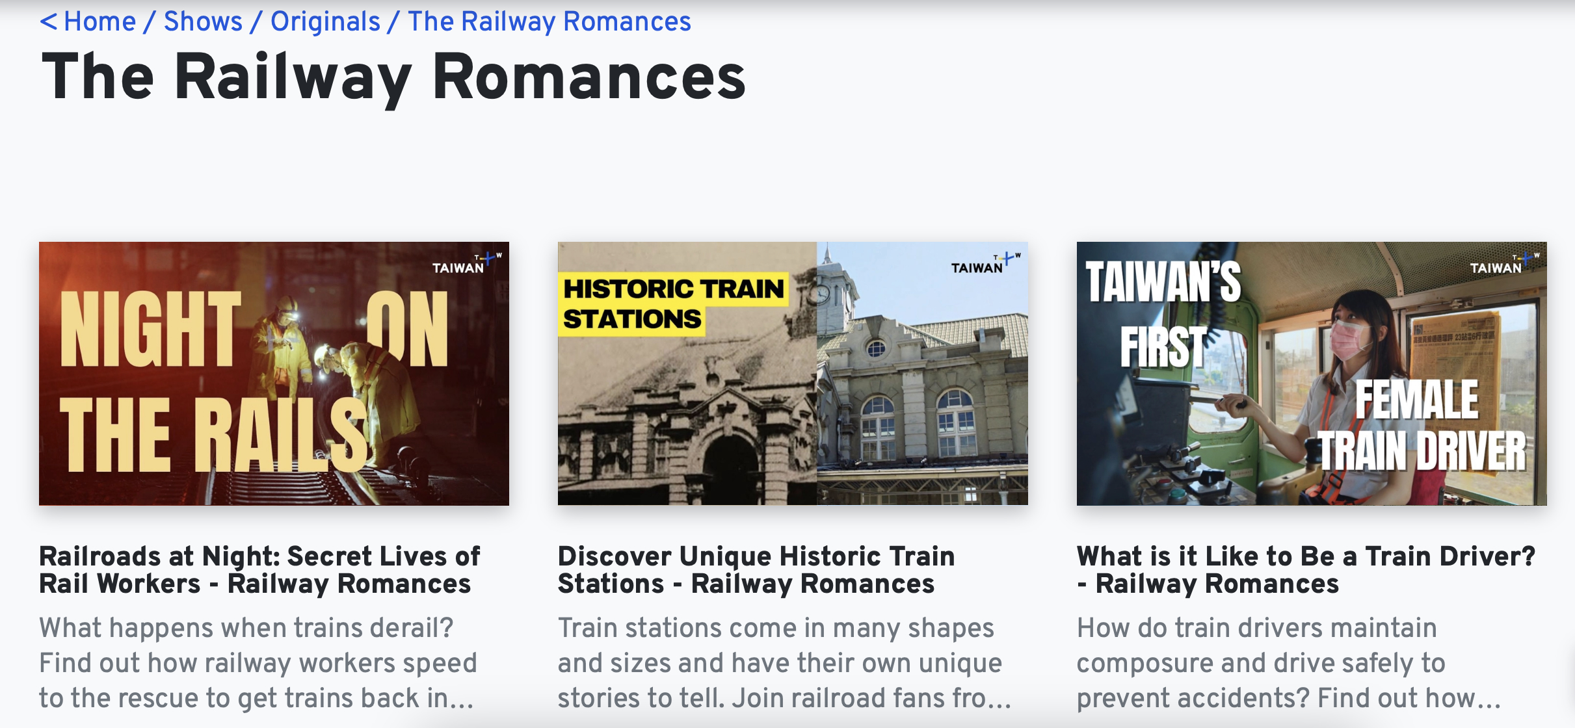Click Taiwan+ logo on Night on the Rails thumbnail
Screen dimensions: 1575x728
(466, 264)
